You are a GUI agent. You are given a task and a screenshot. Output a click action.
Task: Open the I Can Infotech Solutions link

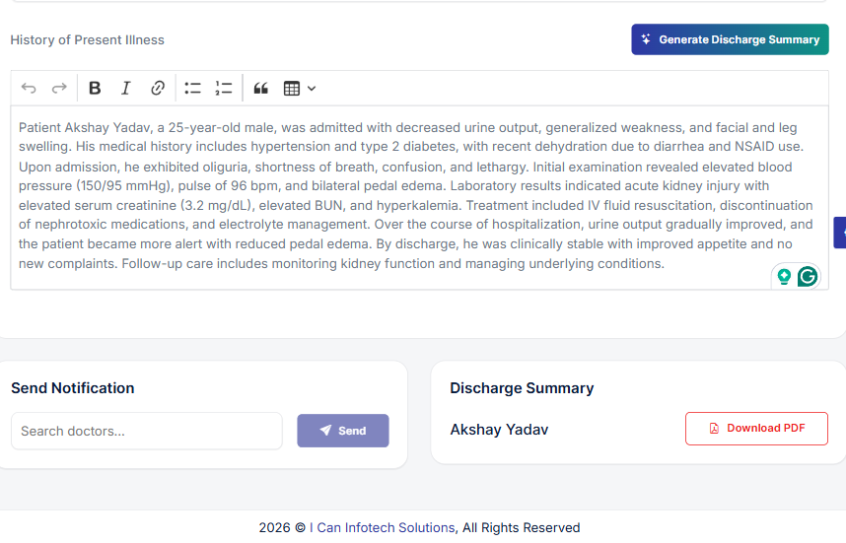tap(382, 527)
